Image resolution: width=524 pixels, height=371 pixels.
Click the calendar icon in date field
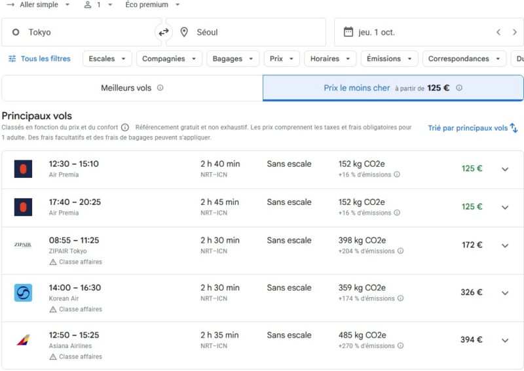pyautogui.click(x=348, y=32)
